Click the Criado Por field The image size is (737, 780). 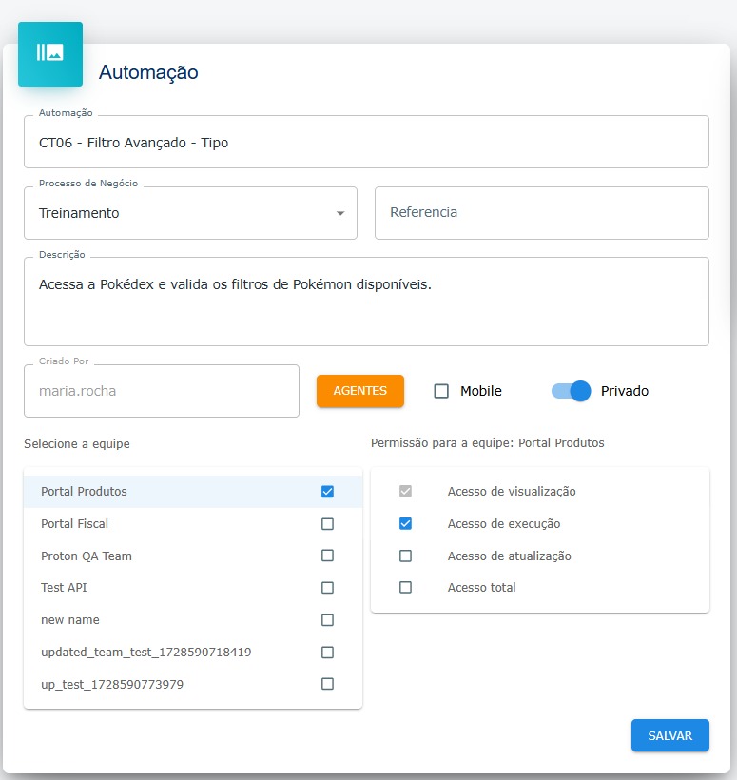point(162,391)
